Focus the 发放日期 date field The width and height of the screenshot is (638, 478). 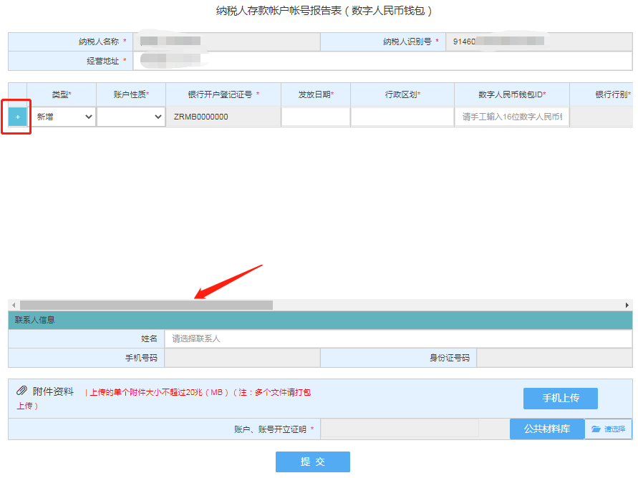point(315,117)
